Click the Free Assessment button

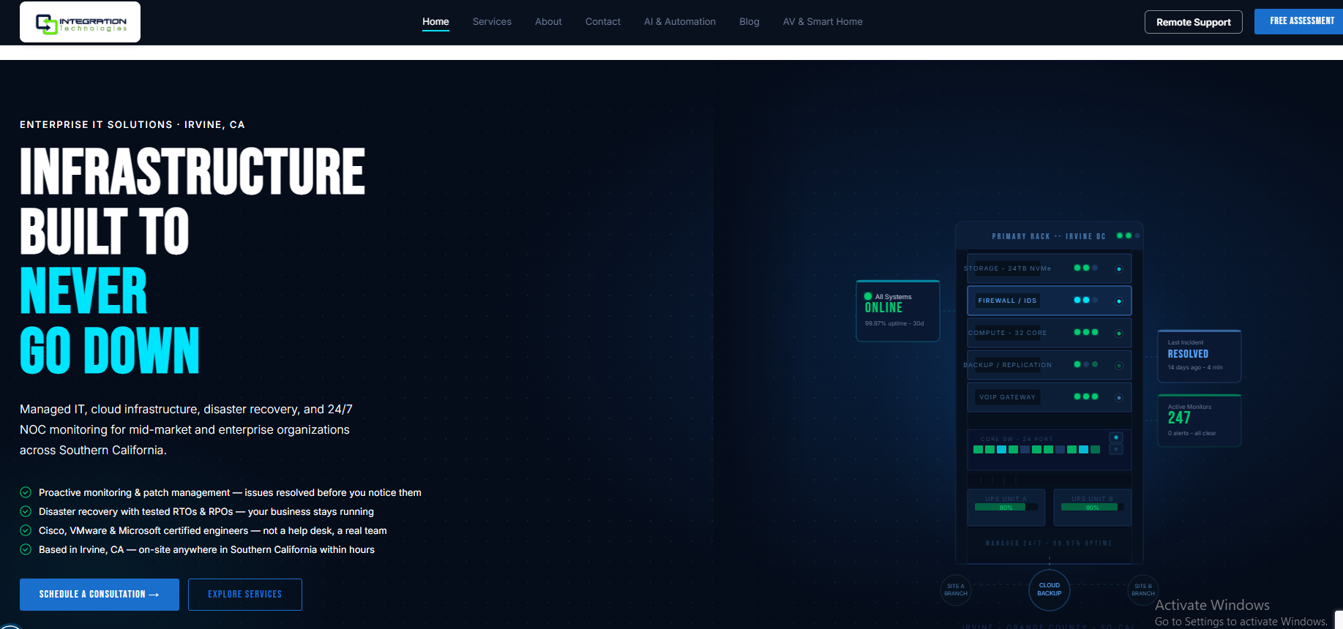pos(1300,21)
